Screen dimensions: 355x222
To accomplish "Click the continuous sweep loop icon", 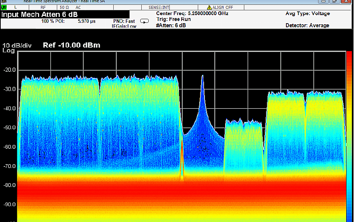I will [x=144, y=21].
